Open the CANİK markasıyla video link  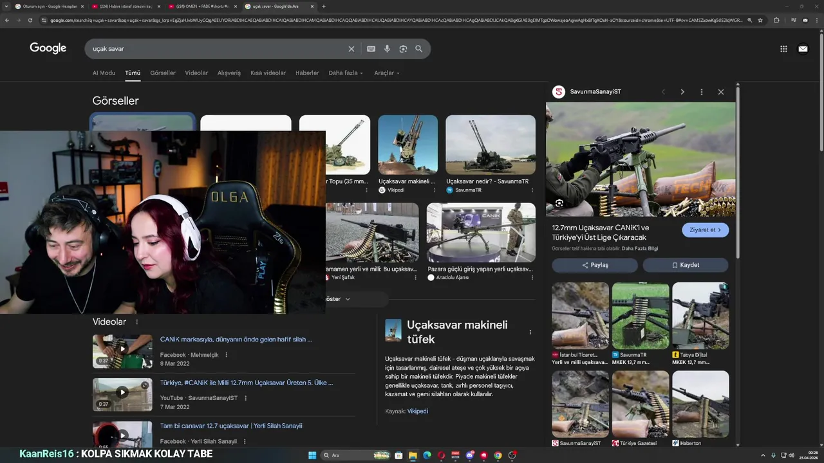tap(236, 339)
